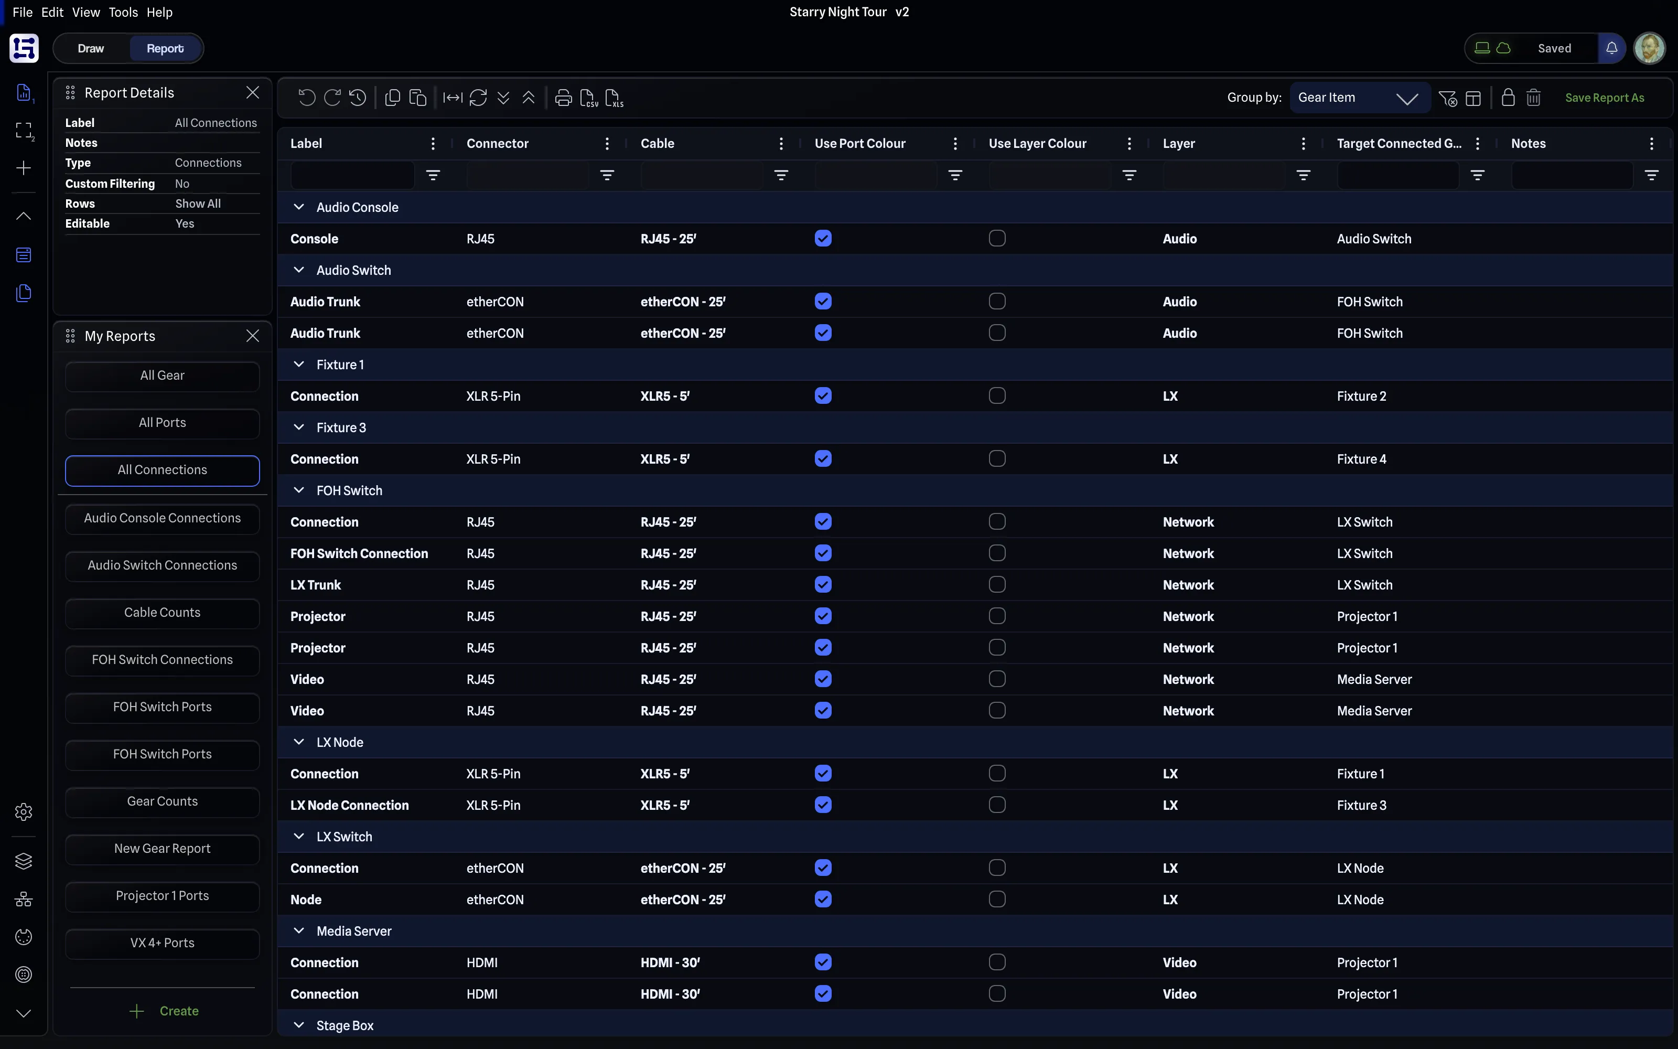Refresh the report data

[x=478, y=98]
